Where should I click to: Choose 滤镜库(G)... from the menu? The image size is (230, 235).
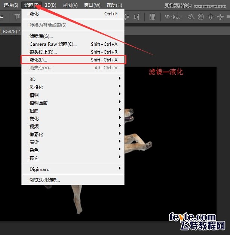pyautogui.click(x=73, y=36)
